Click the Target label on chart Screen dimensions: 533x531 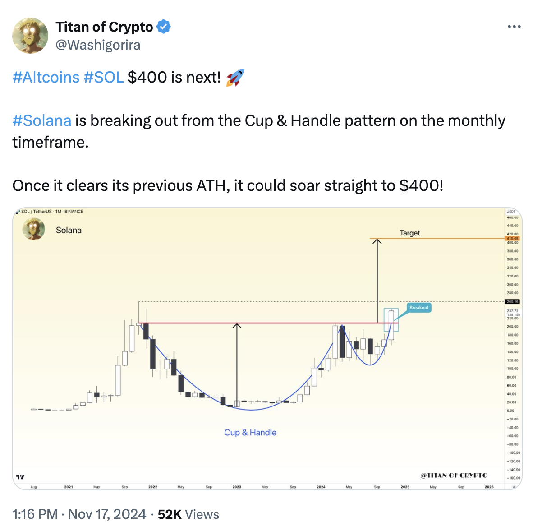(409, 233)
